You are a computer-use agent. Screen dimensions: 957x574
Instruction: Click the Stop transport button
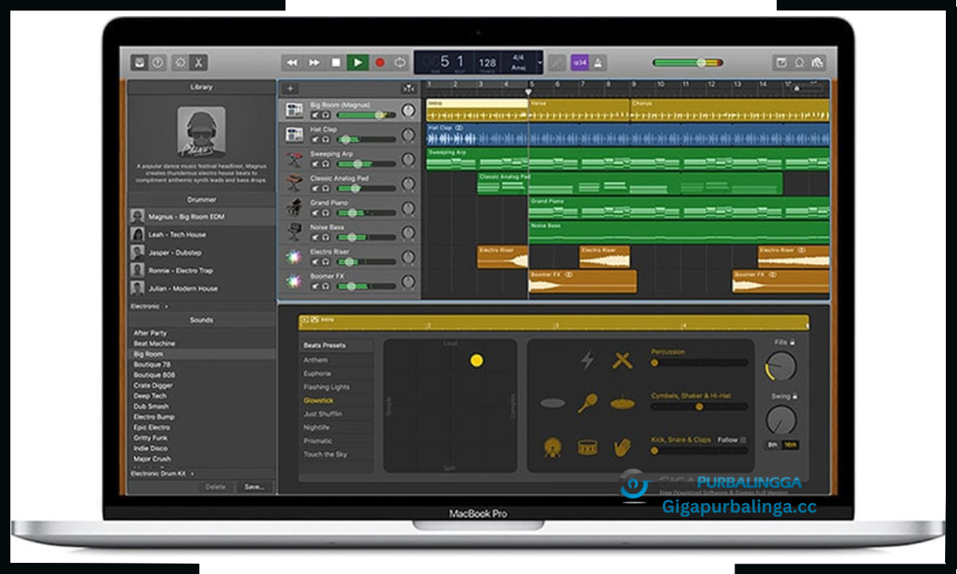point(336,62)
